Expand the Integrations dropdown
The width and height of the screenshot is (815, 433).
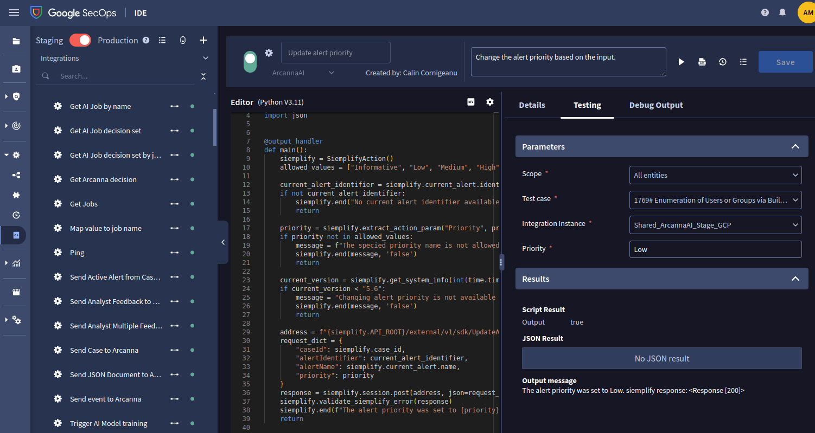point(206,58)
